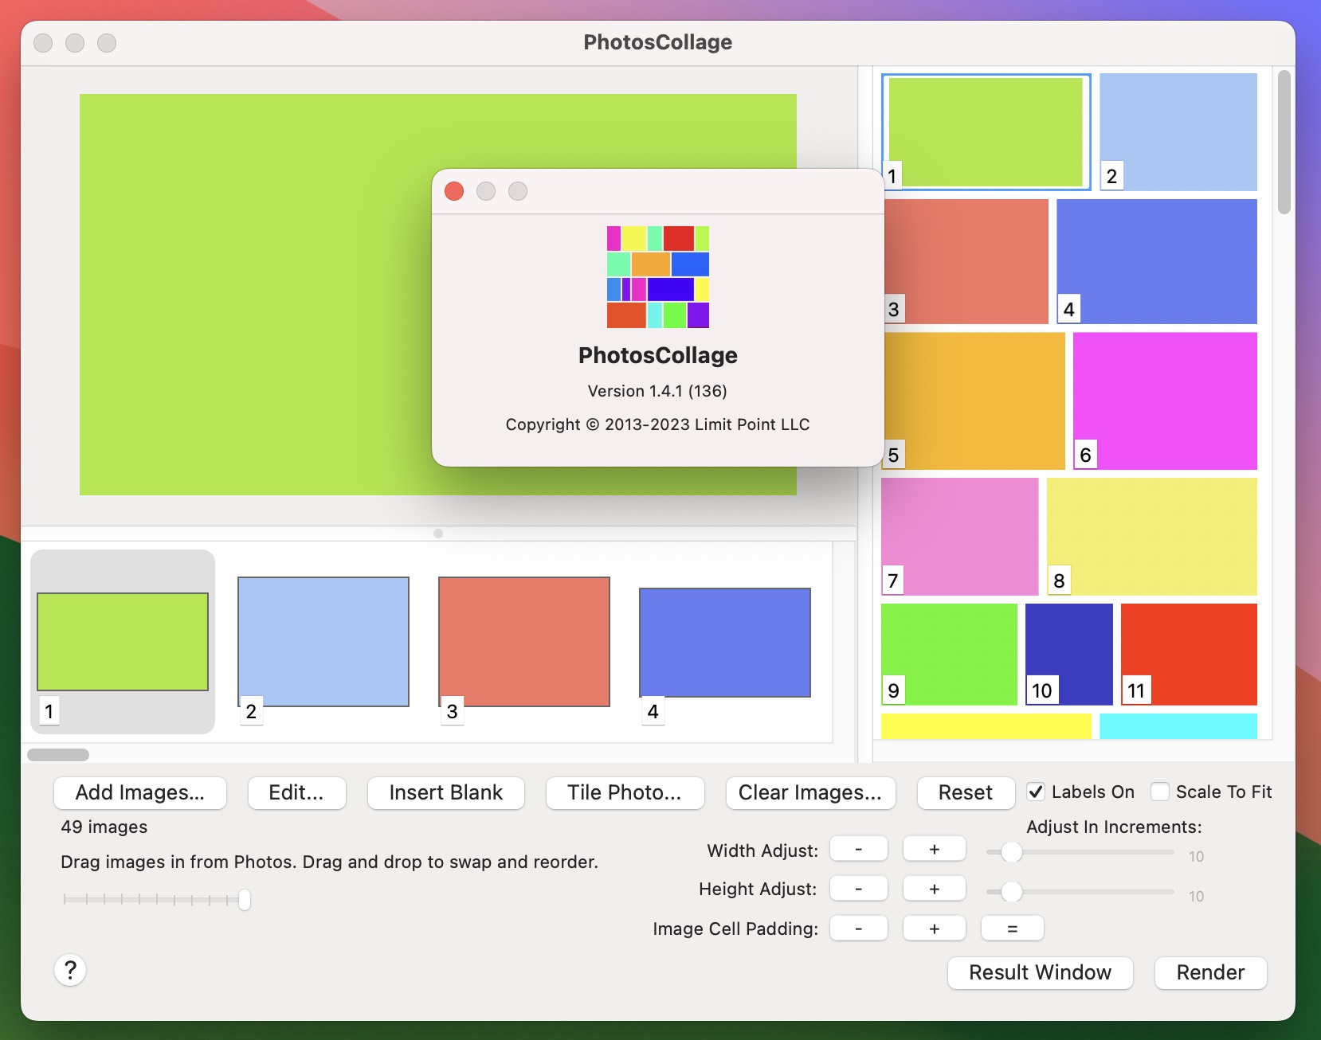Decrease Height Adjust with minus button

point(859,888)
